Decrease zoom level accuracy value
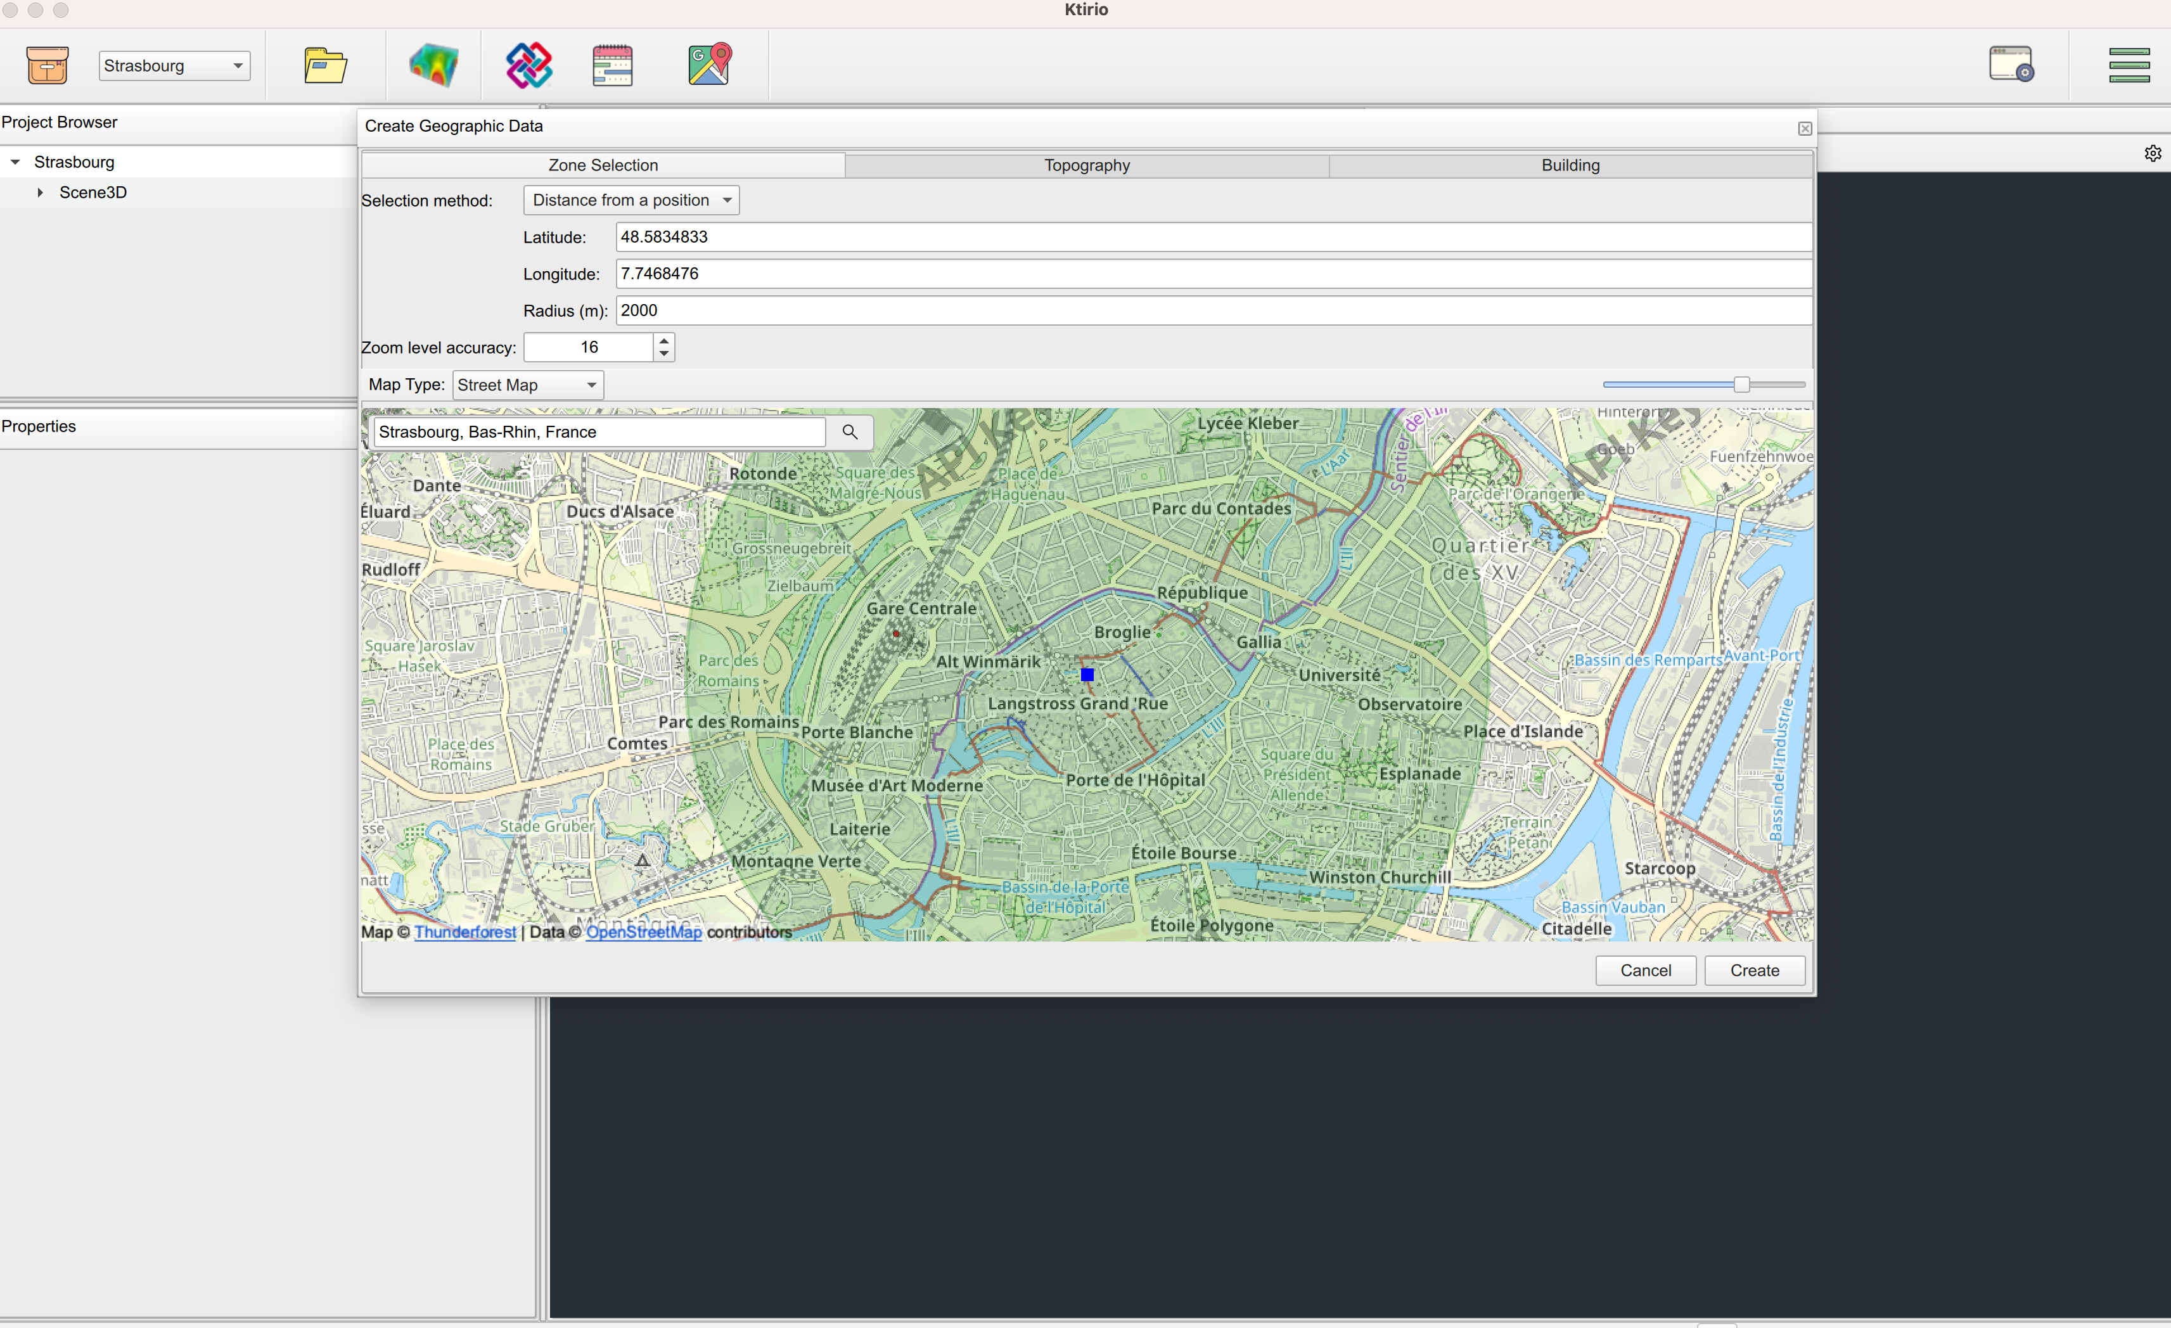 (x=664, y=354)
